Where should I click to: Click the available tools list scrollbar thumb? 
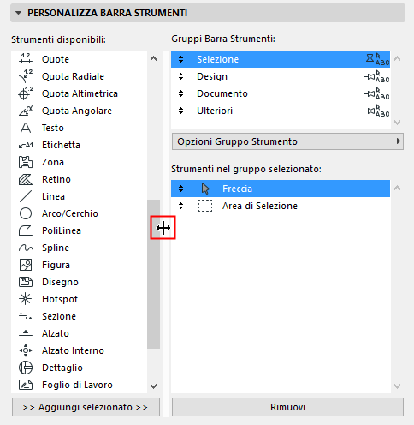[x=153, y=274]
